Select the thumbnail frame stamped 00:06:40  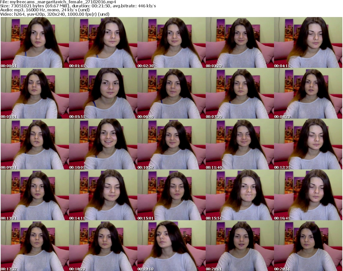point(171,93)
